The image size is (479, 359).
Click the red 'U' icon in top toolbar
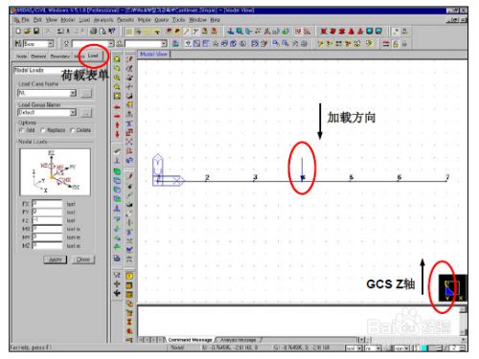pyautogui.click(x=298, y=31)
